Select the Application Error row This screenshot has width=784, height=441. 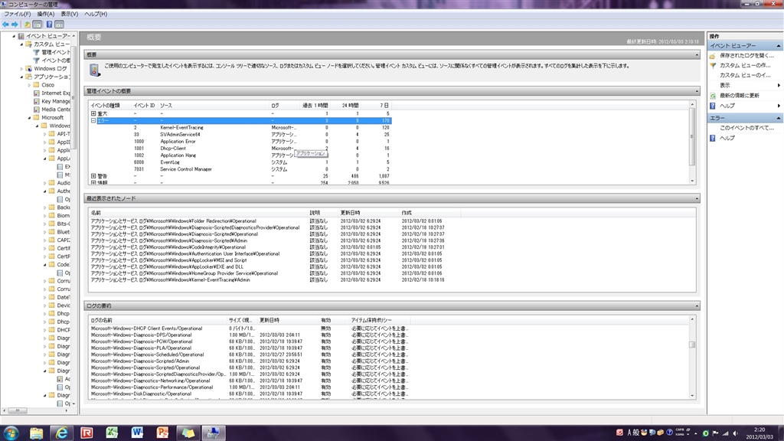click(240, 142)
